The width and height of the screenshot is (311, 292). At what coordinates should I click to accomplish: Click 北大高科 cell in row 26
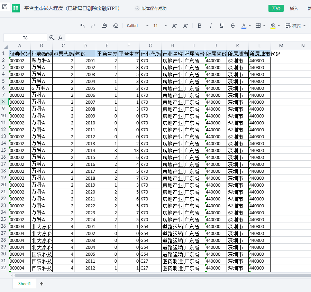[x=42, y=226]
